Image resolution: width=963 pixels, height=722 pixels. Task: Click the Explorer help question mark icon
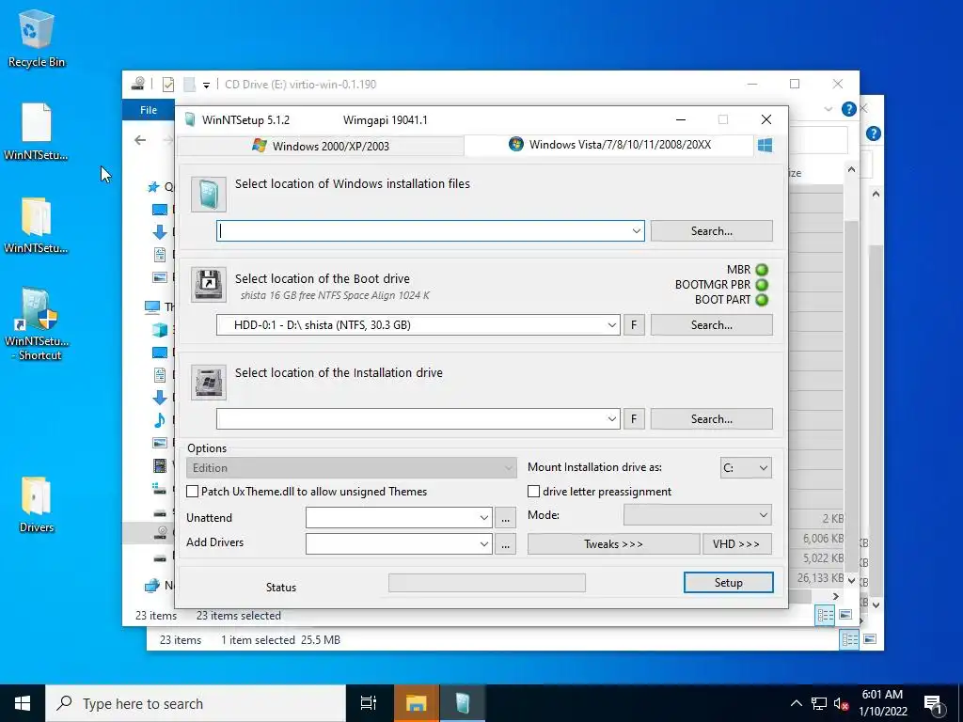[849, 109]
